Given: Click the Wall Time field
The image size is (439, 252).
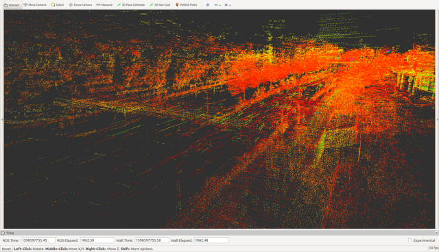Looking at the screenshot, I should tap(152, 240).
